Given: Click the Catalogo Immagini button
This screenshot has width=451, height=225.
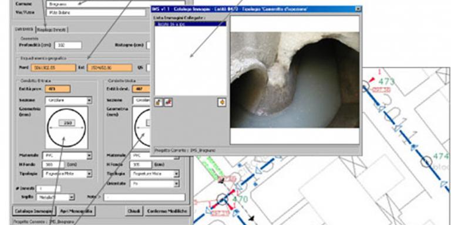Looking at the screenshot, I should [x=34, y=211].
